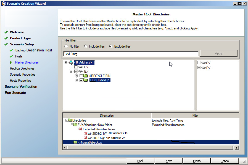The image size is (248, 165).
Task: Go to Product Type wizard step
Action: pos(20,38)
